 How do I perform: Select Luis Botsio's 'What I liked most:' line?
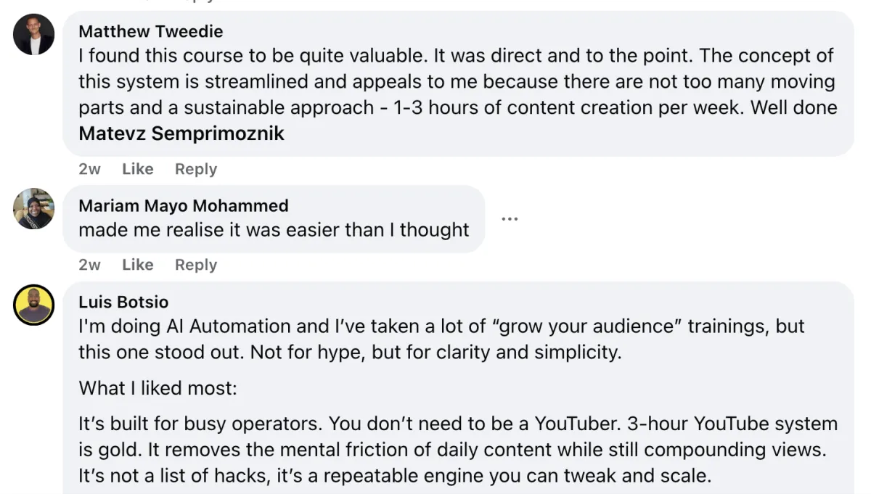(158, 388)
